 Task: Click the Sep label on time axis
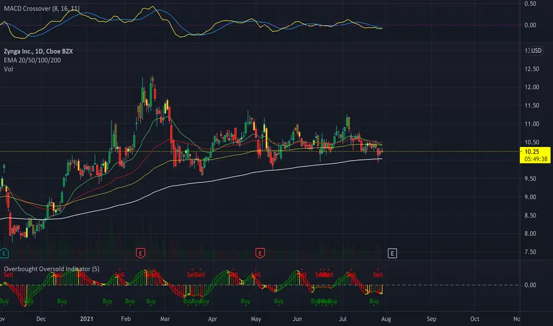431,319
